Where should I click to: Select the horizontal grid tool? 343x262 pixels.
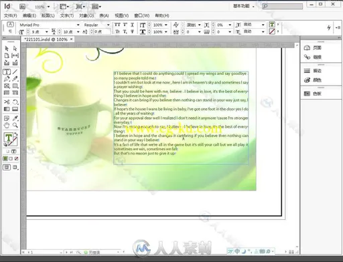coord(7,93)
